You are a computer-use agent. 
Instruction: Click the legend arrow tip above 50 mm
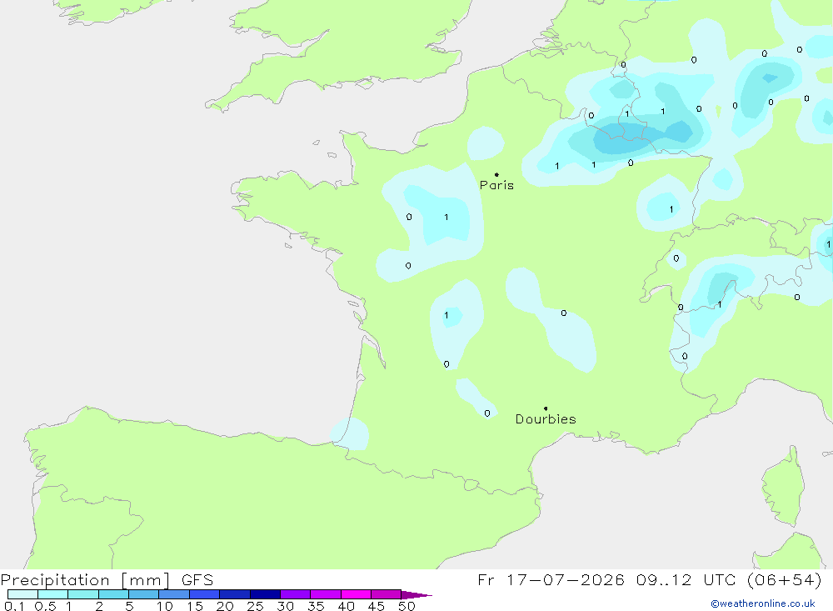pyautogui.click(x=416, y=595)
